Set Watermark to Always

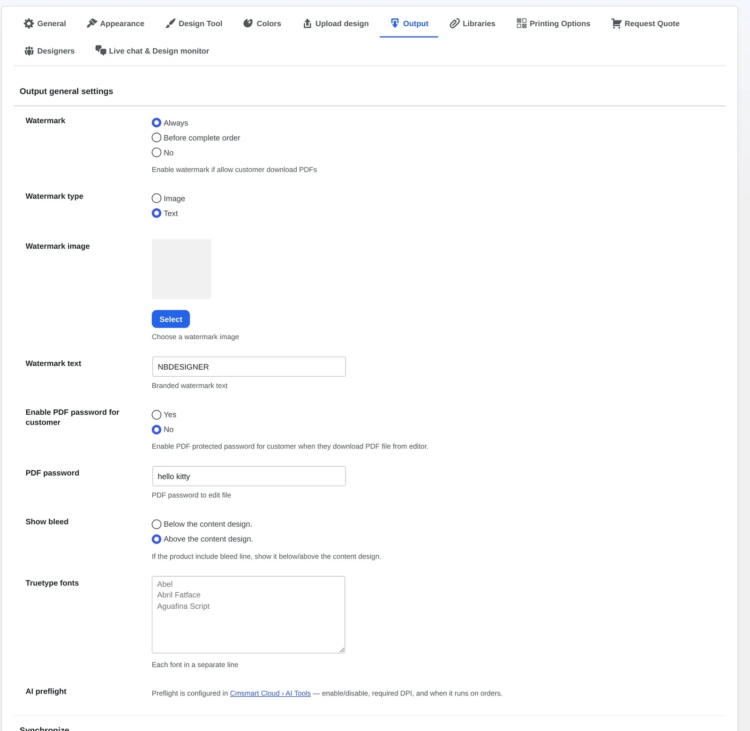click(157, 123)
